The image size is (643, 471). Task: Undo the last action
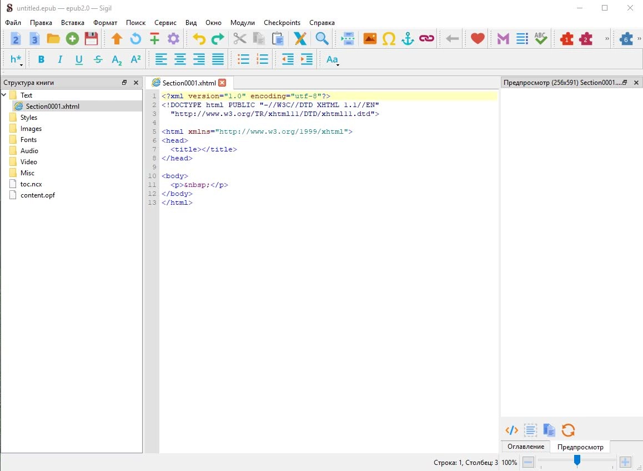199,39
